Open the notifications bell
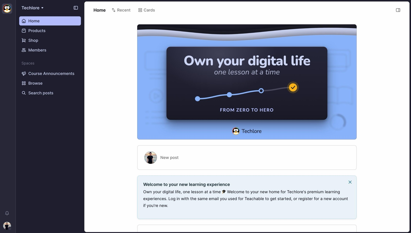The width and height of the screenshot is (411, 233). (7, 213)
